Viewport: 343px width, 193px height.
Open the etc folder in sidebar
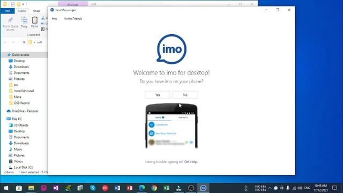tap(16, 85)
